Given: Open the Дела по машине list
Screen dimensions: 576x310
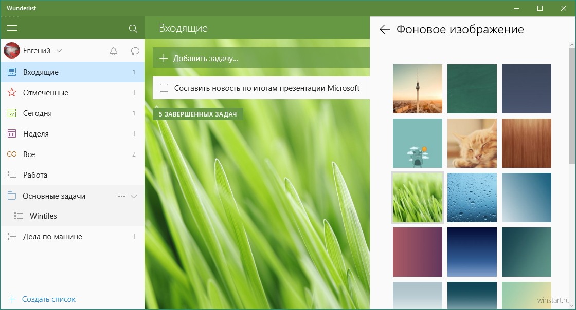Looking at the screenshot, I should point(73,236).
